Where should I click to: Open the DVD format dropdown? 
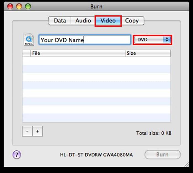(152, 40)
